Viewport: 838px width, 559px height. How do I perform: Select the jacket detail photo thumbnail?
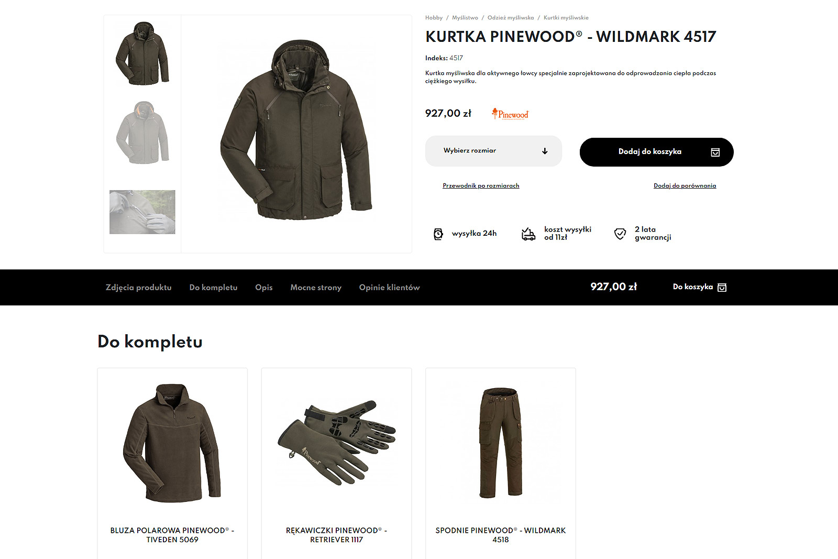pos(142,212)
